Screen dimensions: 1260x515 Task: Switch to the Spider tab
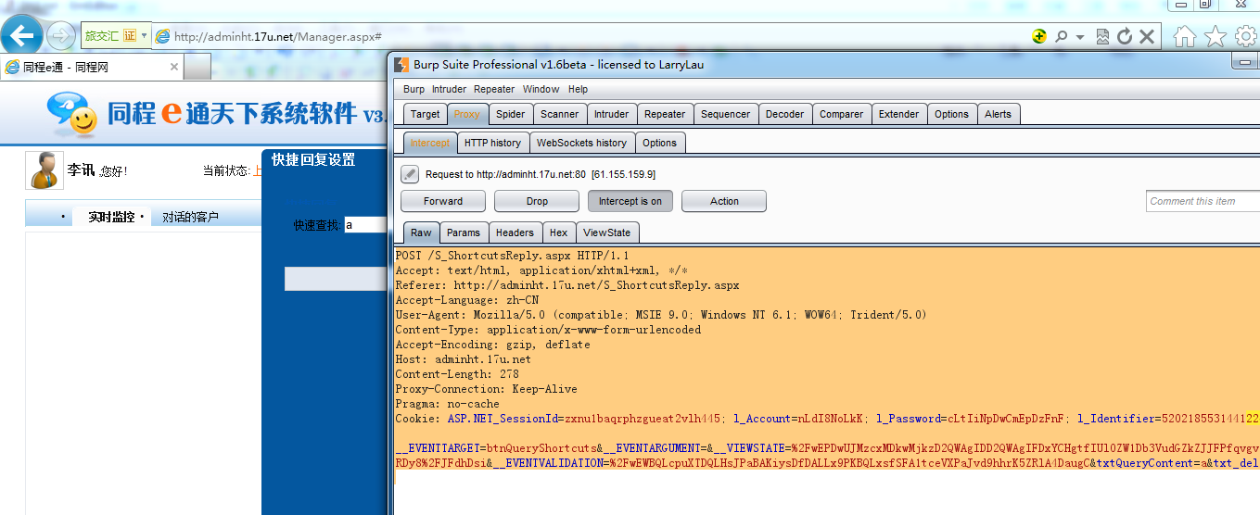(x=510, y=114)
